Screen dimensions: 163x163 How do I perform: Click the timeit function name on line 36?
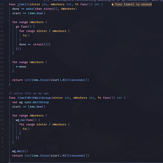click(23, 4)
